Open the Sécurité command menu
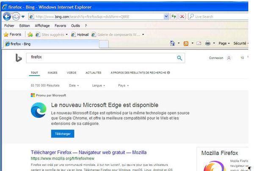Viewport: 254px width, 171px height. tap(241, 43)
